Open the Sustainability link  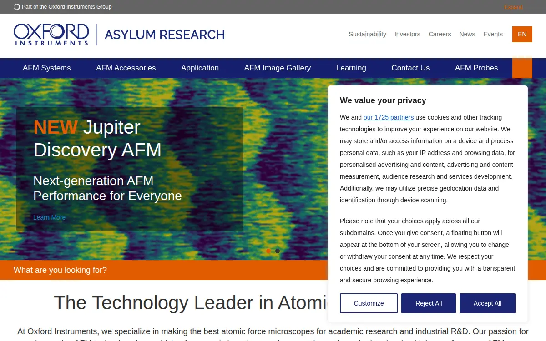(x=367, y=34)
